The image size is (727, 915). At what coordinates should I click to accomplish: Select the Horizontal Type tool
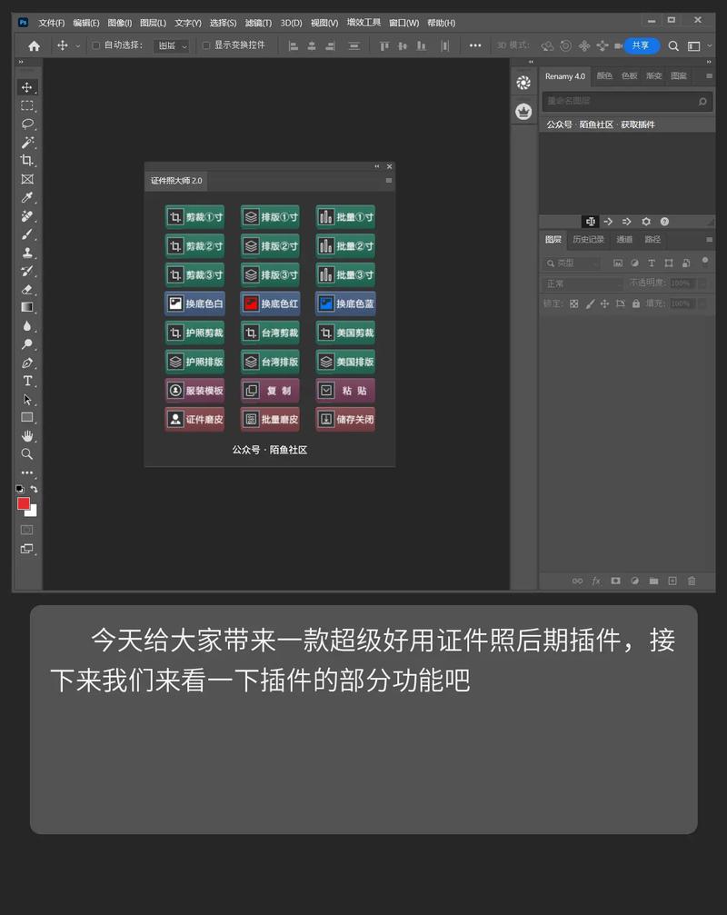pyautogui.click(x=27, y=381)
